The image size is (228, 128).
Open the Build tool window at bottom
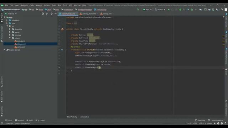(x=30, y=120)
